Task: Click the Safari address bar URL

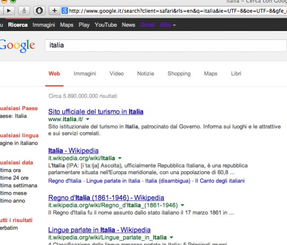Action: click(178, 11)
